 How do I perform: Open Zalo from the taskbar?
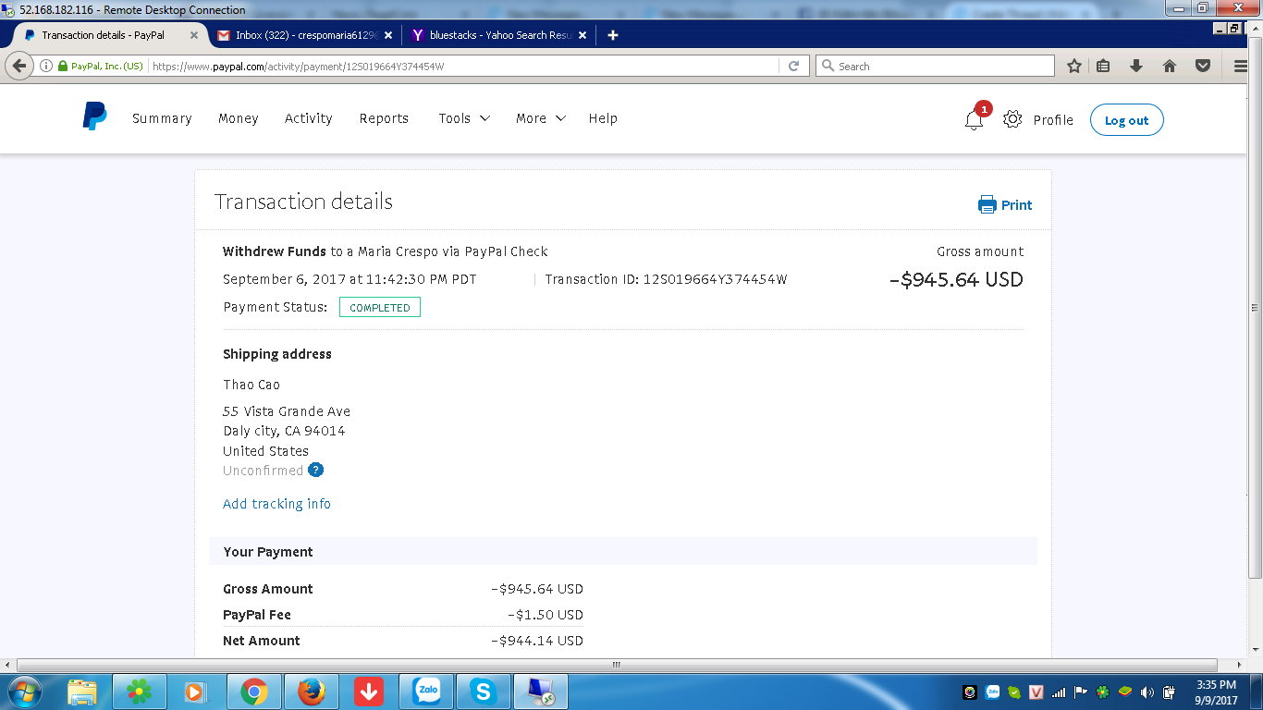426,692
